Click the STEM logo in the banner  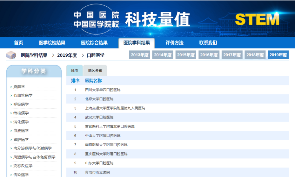[257, 20]
